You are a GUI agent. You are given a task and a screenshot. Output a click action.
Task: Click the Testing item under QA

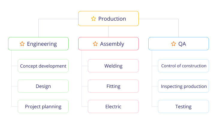click(x=183, y=106)
